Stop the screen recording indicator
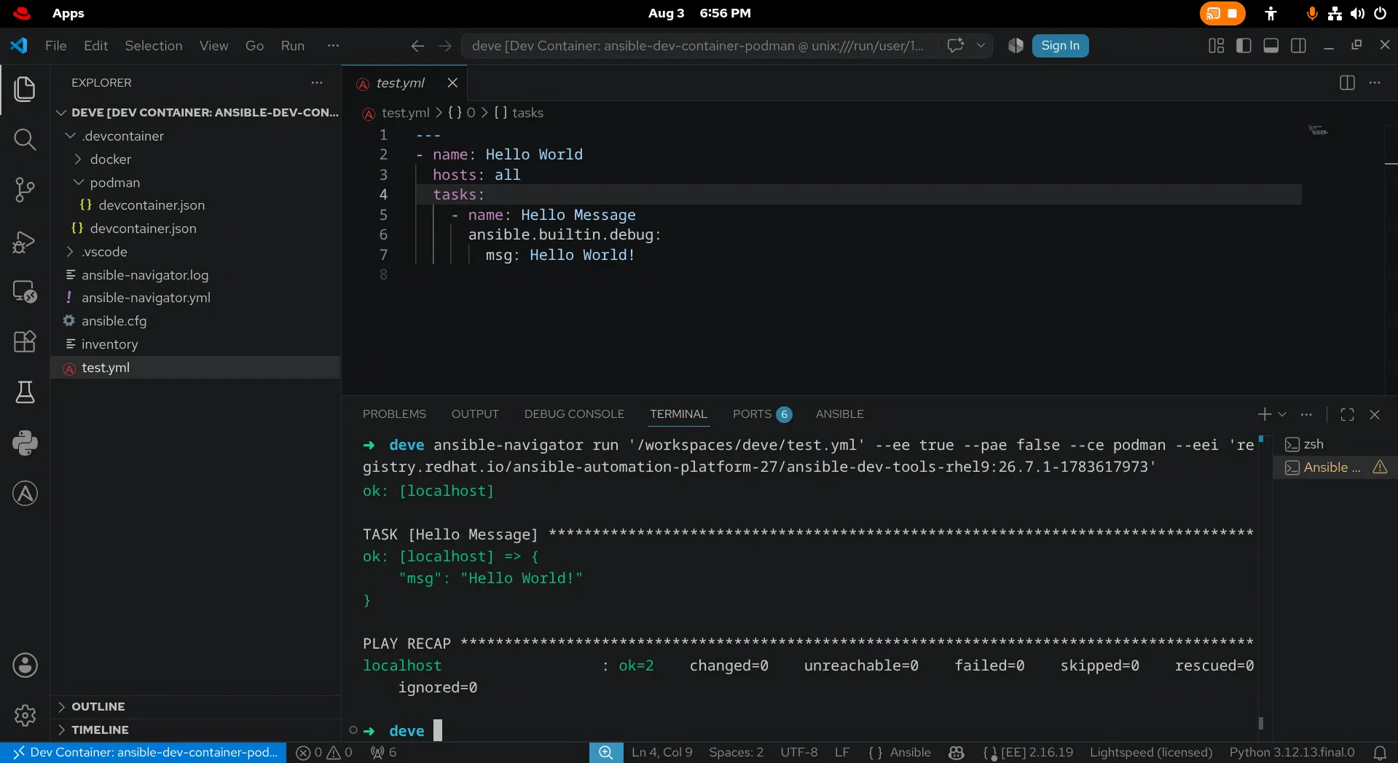1398x763 pixels. (x=1222, y=13)
